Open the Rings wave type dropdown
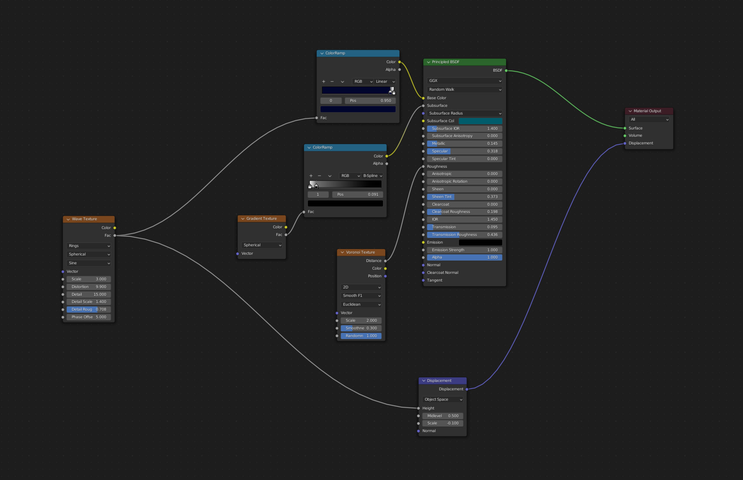 click(x=89, y=246)
